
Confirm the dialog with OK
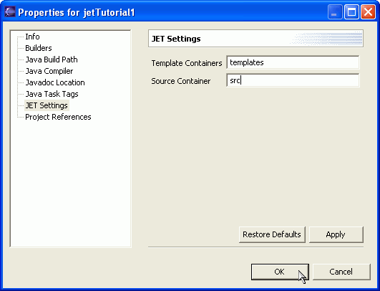point(280,272)
